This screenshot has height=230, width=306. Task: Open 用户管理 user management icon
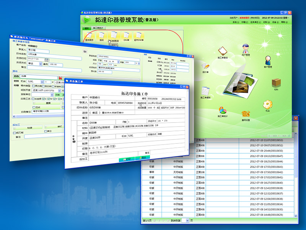pyautogui.click(x=246, y=49)
